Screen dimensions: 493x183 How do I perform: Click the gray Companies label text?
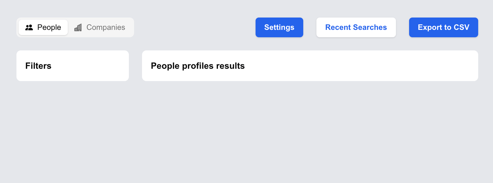(x=106, y=27)
